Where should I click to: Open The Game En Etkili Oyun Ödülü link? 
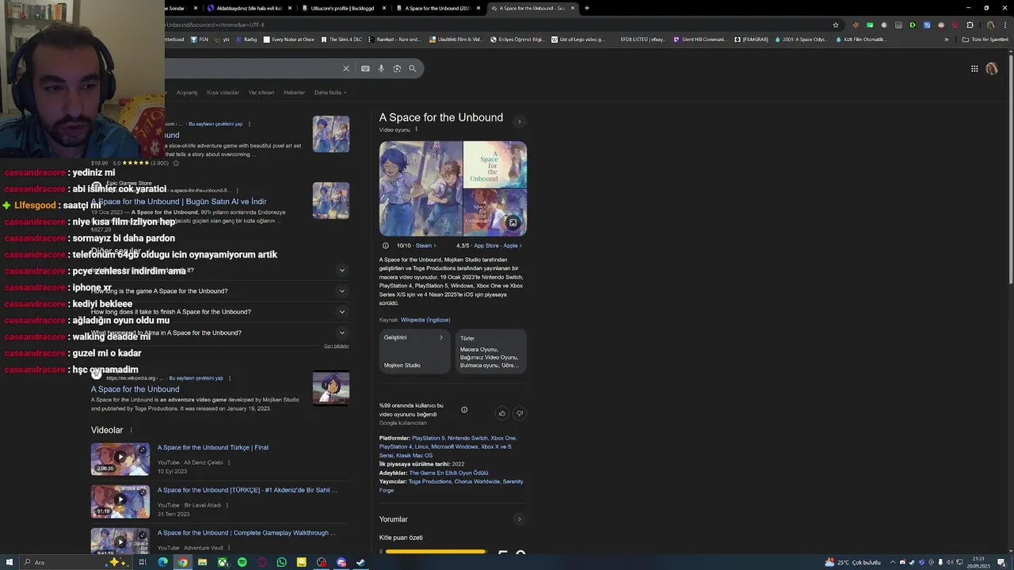point(448,473)
